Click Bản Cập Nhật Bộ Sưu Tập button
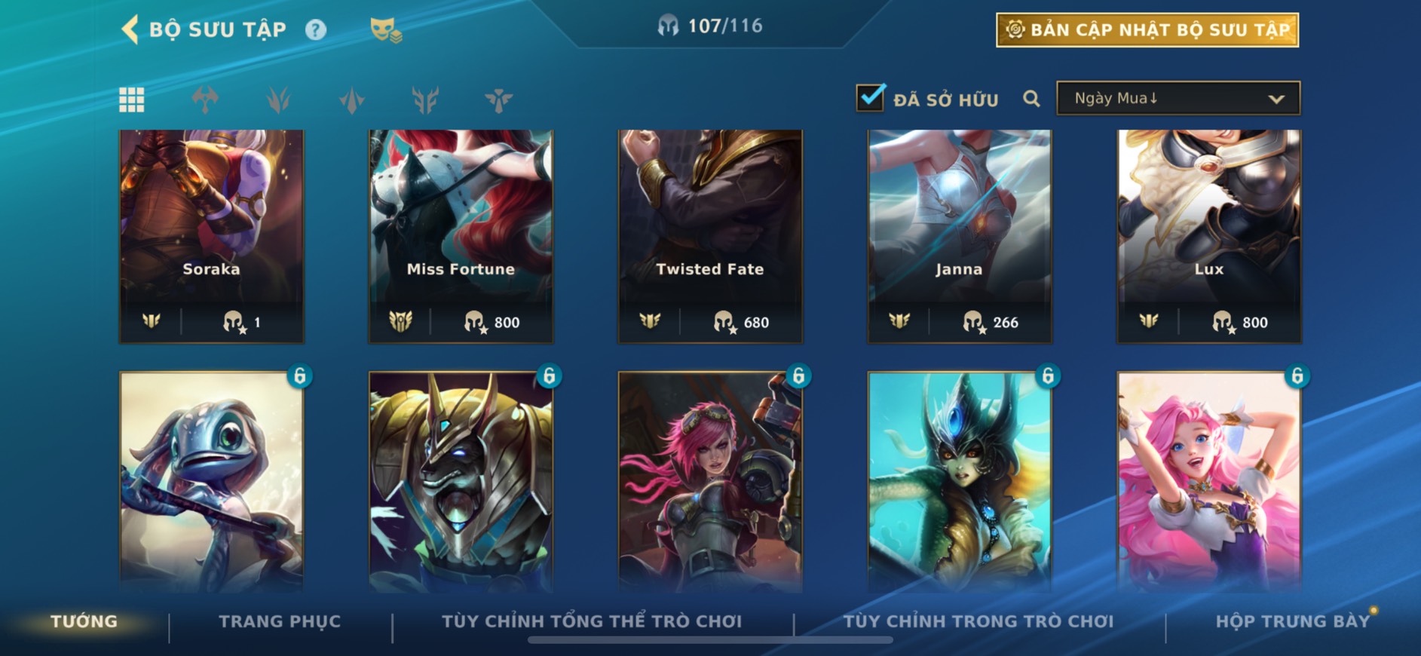 [1147, 30]
